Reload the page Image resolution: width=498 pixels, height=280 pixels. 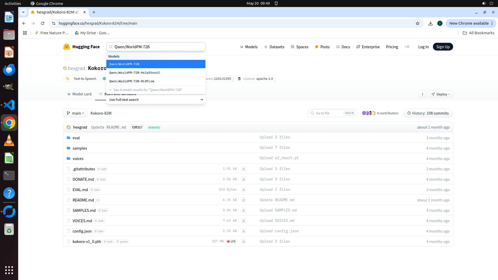(x=43, y=23)
